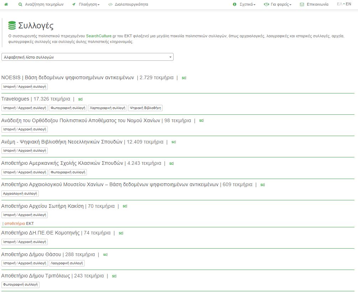358x292 pixels.
Task: Expand the Σχετικά dropdown menu
Action: (244, 5)
